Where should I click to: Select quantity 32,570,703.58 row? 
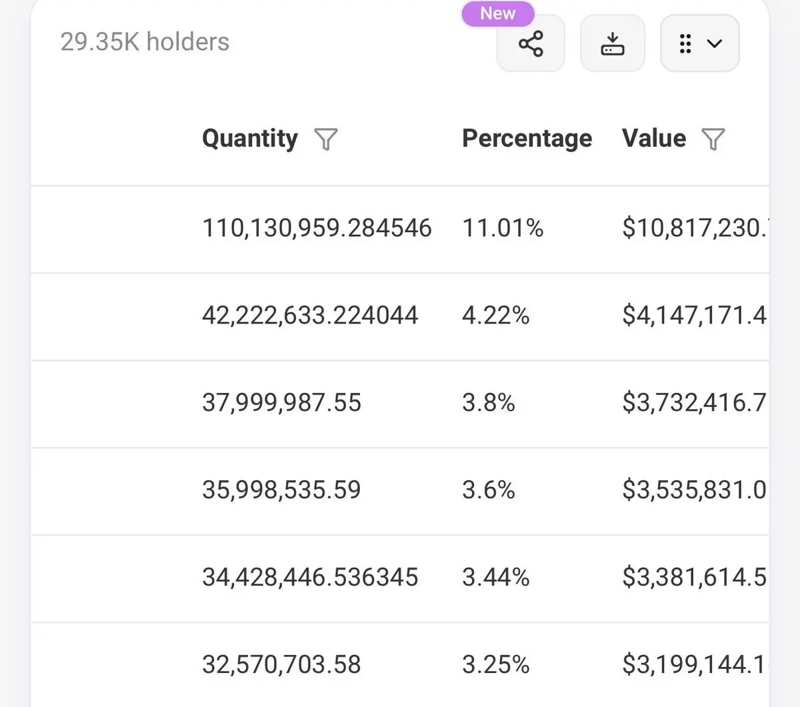281,665
